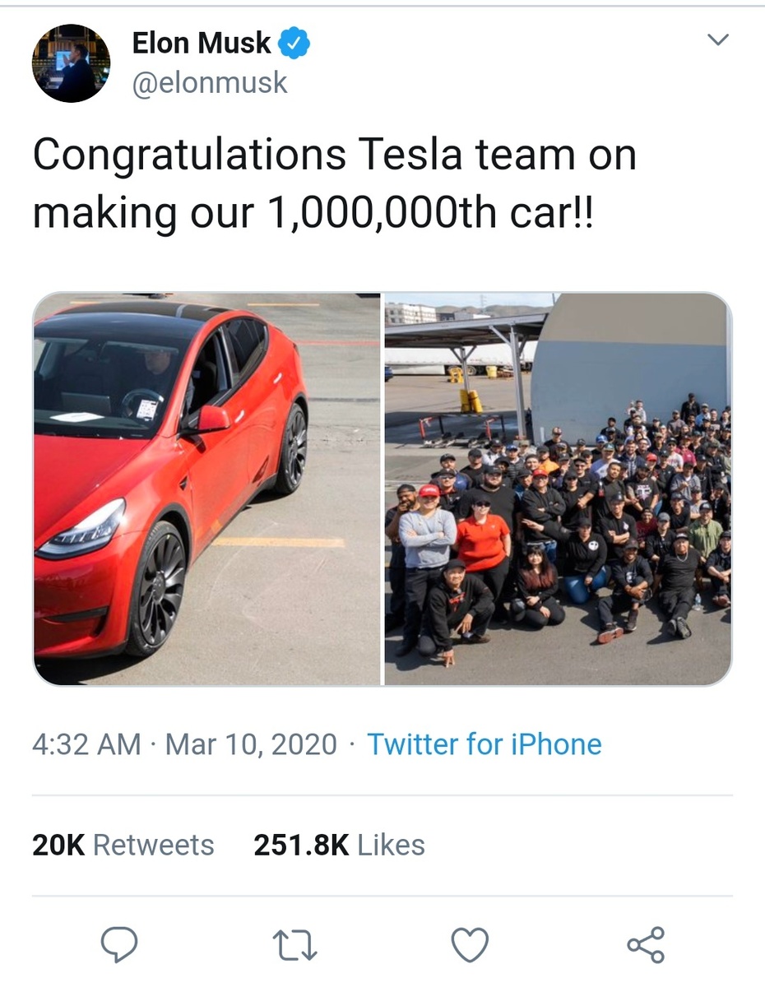Open the Tesla team group photo

point(558,489)
